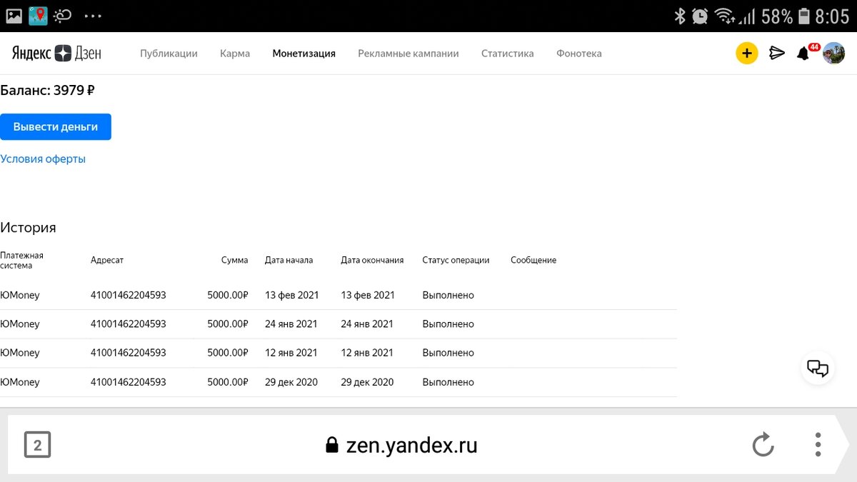Click the yellow plus create button

click(746, 53)
